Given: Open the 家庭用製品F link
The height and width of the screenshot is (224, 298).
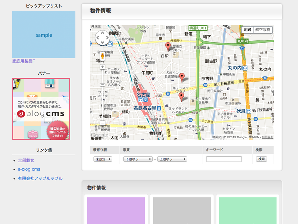Looking at the screenshot, I should tap(23, 61).
